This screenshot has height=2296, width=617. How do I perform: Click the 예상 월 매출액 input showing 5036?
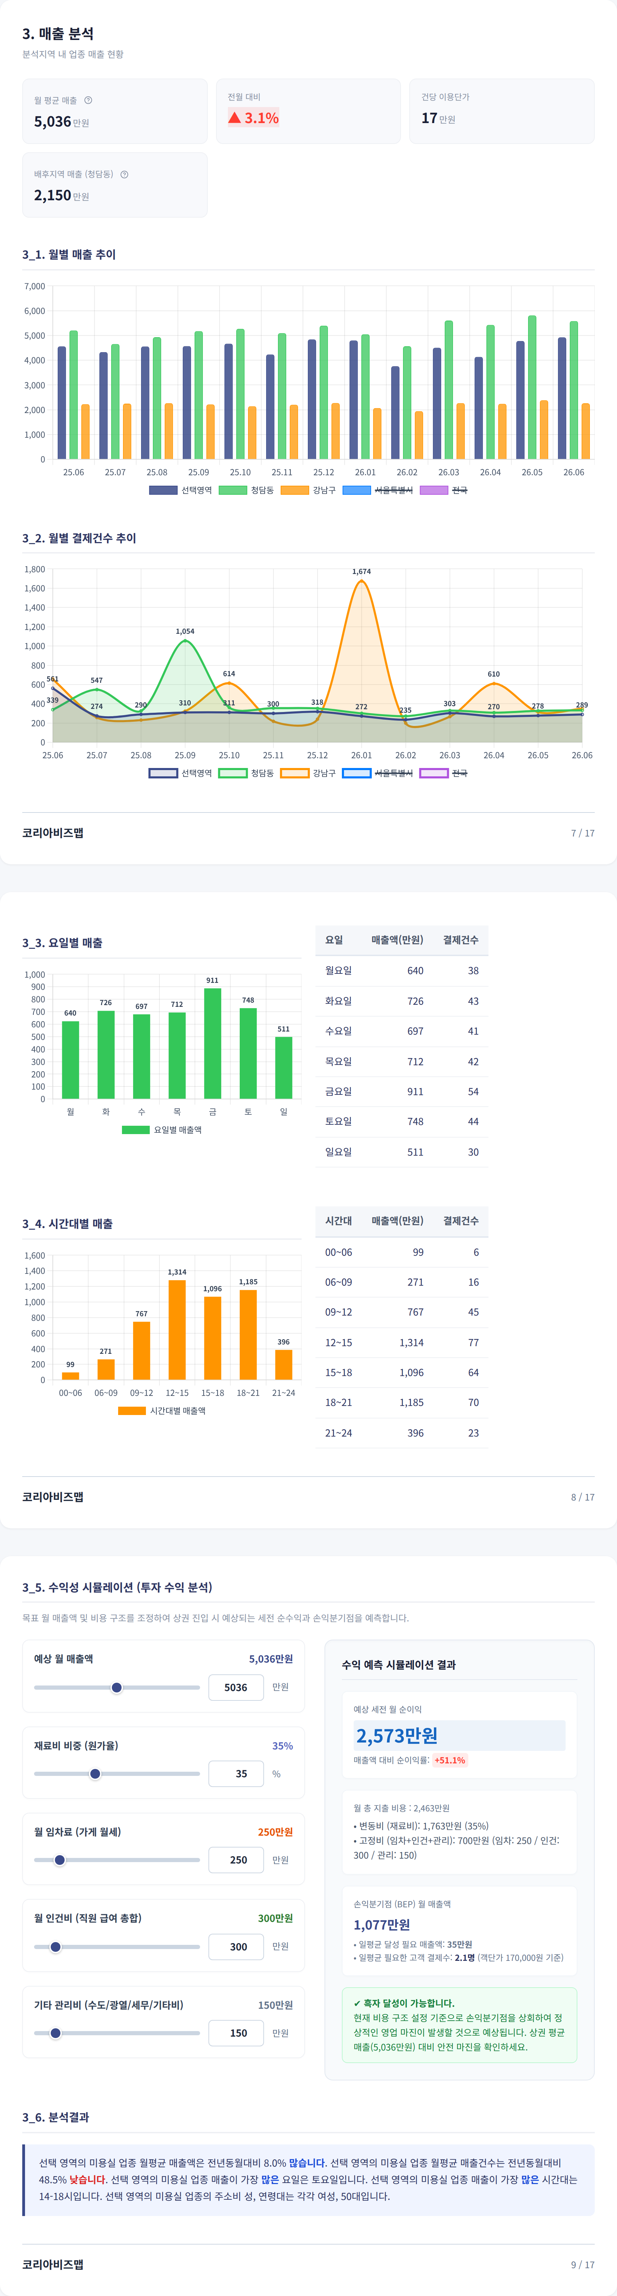[x=236, y=1687]
